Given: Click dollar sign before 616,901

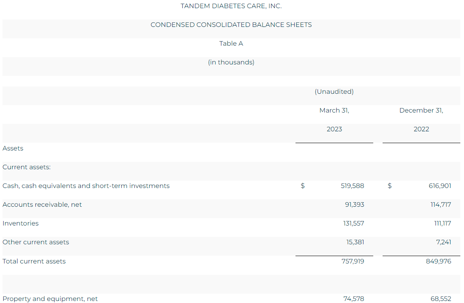Looking at the screenshot, I should [390, 186].
